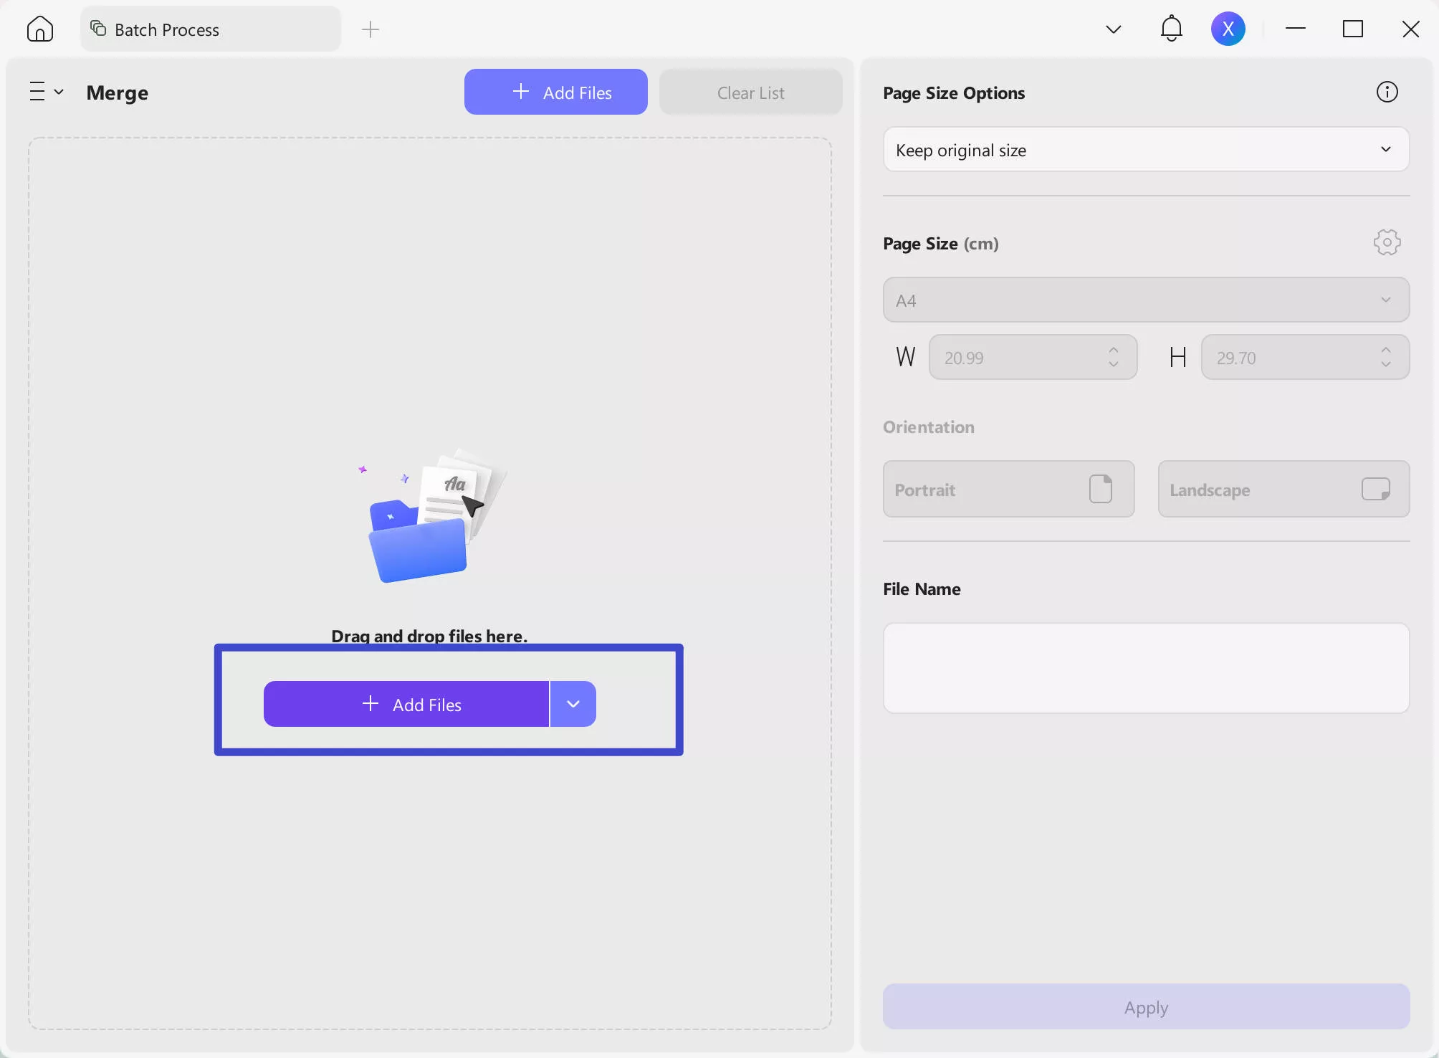
Task: Expand the Add Files split-button dropdown
Action: (573, 704)
